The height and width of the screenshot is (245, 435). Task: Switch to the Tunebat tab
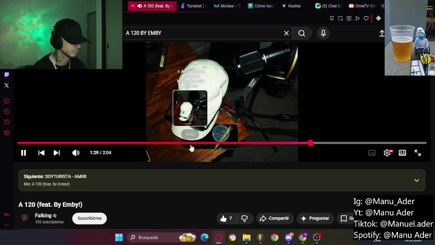[x=194, y=6]
